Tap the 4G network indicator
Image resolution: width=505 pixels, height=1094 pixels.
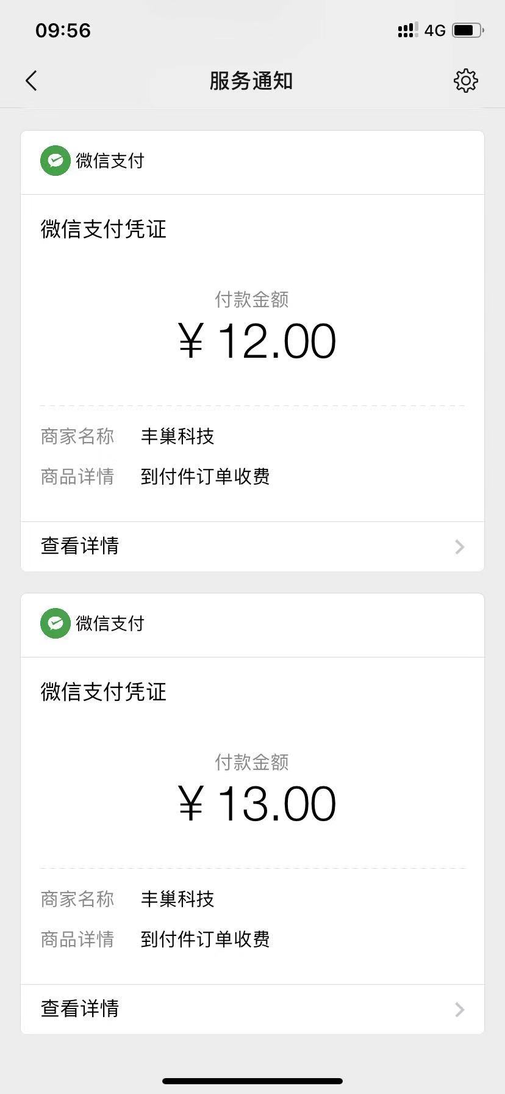pyautogui.click(x=435, y=31)
